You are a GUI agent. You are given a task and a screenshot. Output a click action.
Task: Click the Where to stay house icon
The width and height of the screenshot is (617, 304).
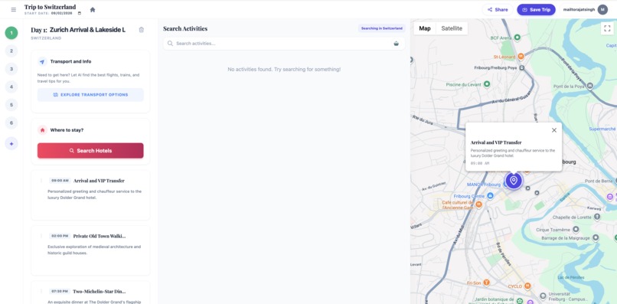42,130
